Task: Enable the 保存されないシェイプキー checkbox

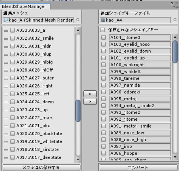Action: point(102,30)
